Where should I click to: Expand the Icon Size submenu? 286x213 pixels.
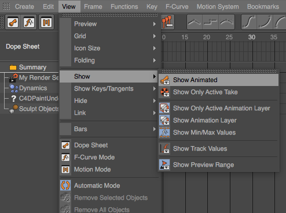click(x=109, y=48)
